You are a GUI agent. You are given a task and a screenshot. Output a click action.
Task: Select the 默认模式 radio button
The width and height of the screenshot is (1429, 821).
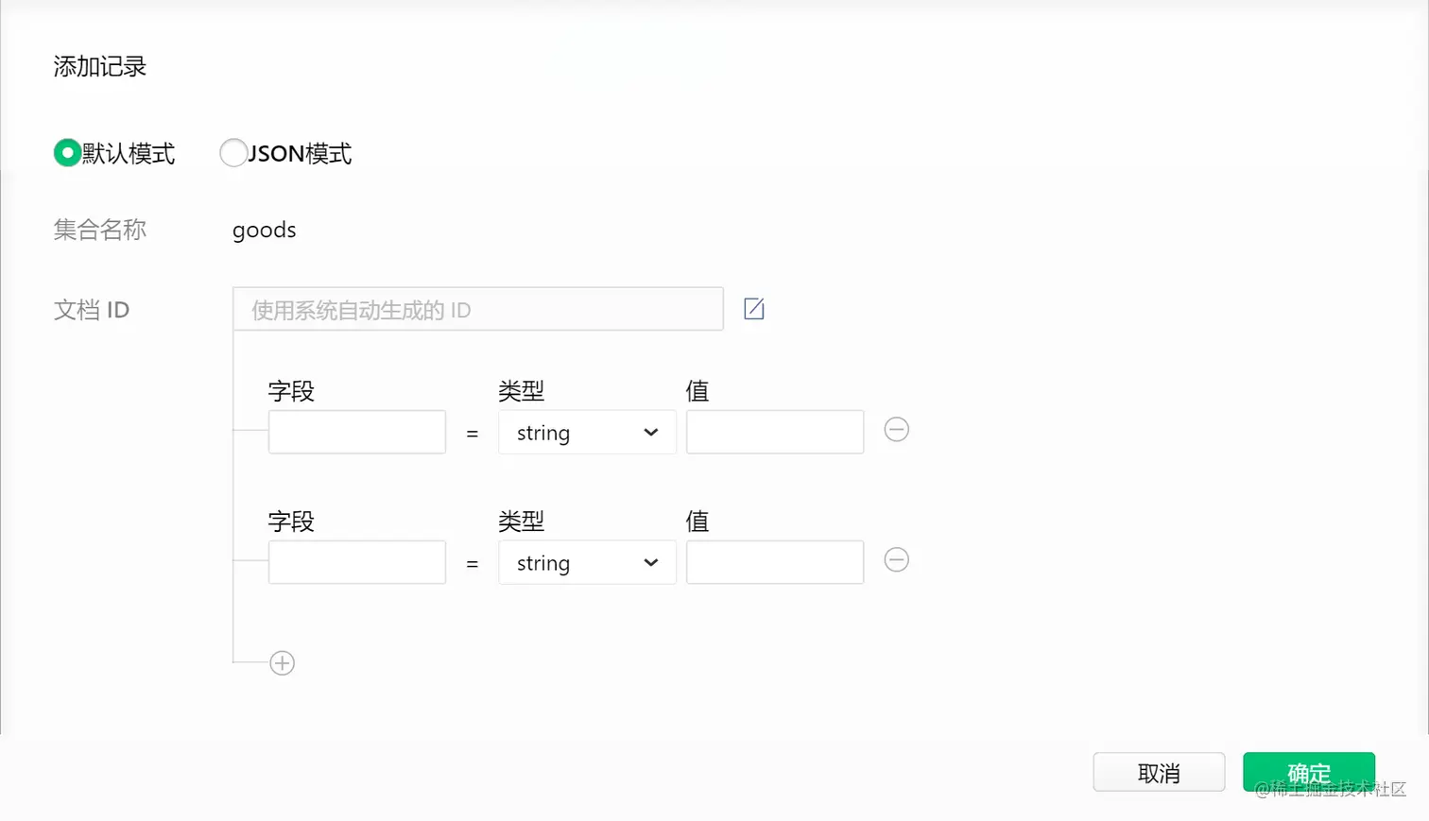click(x=67, y=153)
